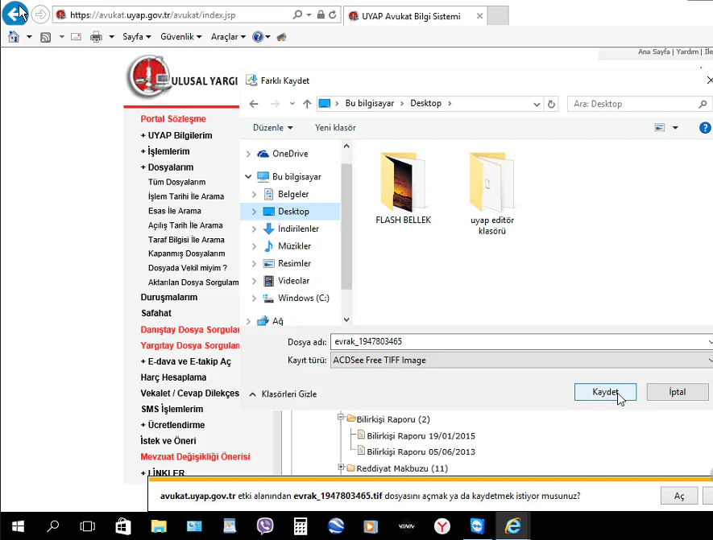Viewport: 713px width, 540px height.
Task: Open the Kayıt türü dropdown
Action: click(x=521, y=361)
